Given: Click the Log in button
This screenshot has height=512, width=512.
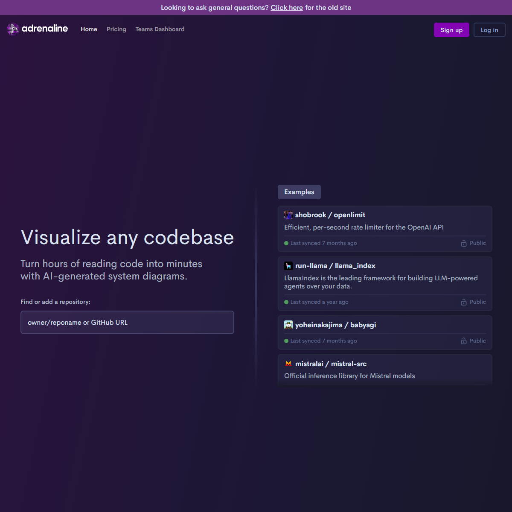Looking at the screenshot, I should [489, 30].
